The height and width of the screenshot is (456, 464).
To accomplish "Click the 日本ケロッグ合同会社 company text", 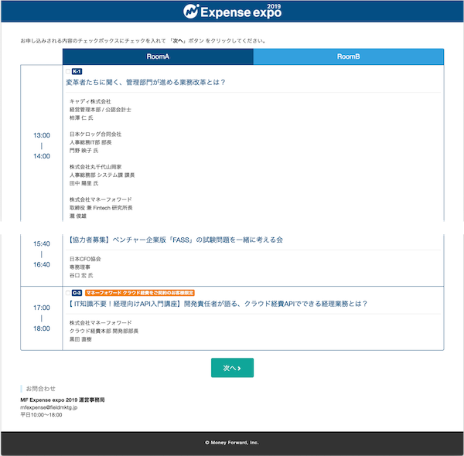I will coord(95,134).
